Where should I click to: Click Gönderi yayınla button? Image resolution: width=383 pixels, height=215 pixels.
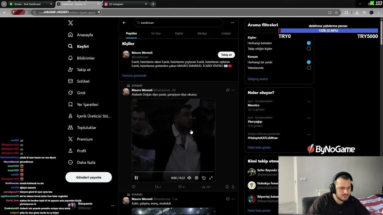(x=89, y=177)
